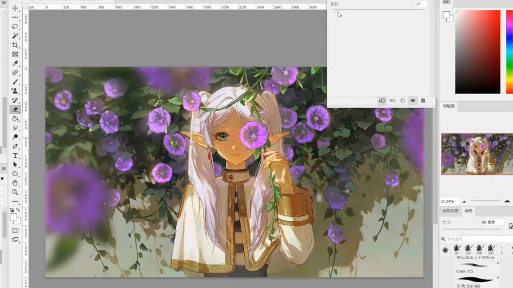Zoom in with large mountains icon
The image size is (513, 288).
pos(507,201)
